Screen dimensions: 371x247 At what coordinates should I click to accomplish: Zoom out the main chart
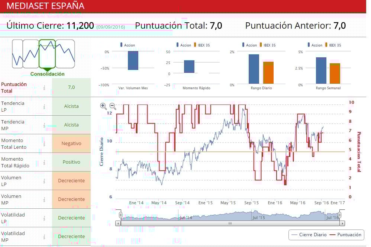click(113, 106)
